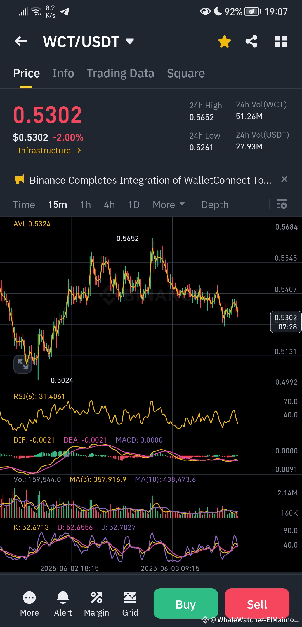Tap the KDJ K value label
The image size is (302, 627).
(31, 527)
